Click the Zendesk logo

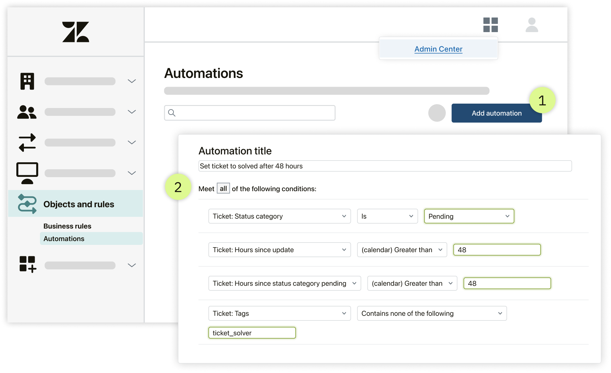click(x=76, y=32)
